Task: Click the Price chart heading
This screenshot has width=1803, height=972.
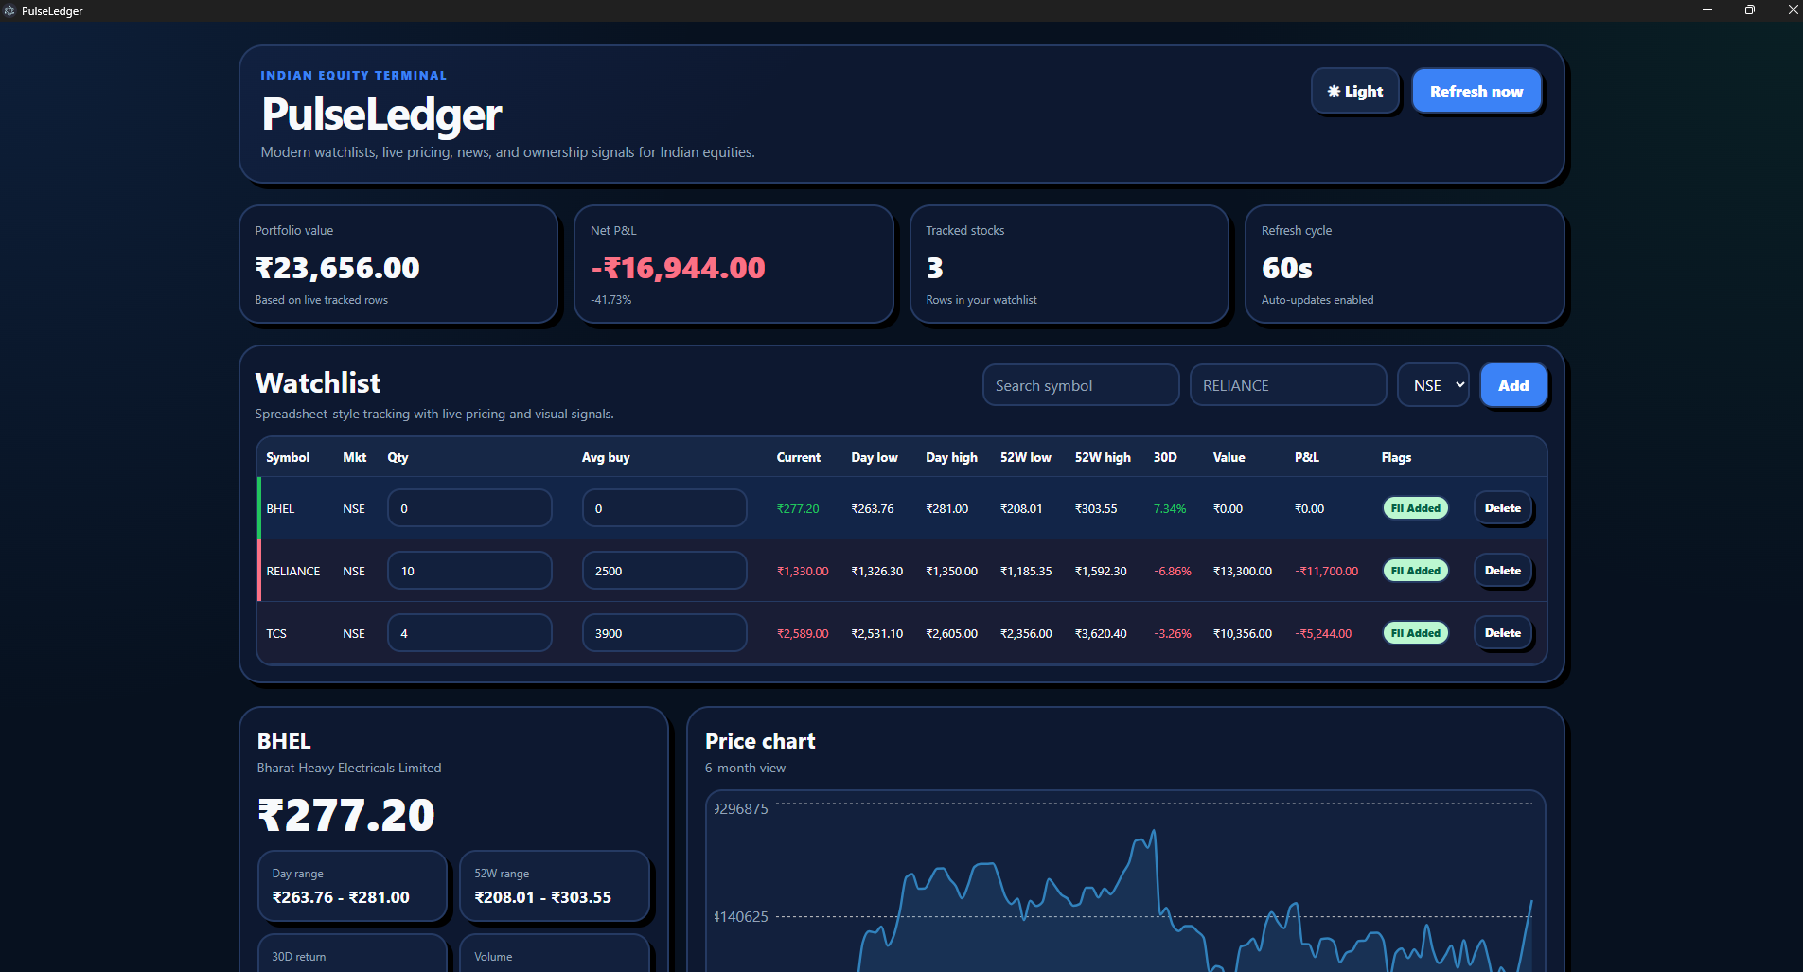Action: (x=760, y=741)
